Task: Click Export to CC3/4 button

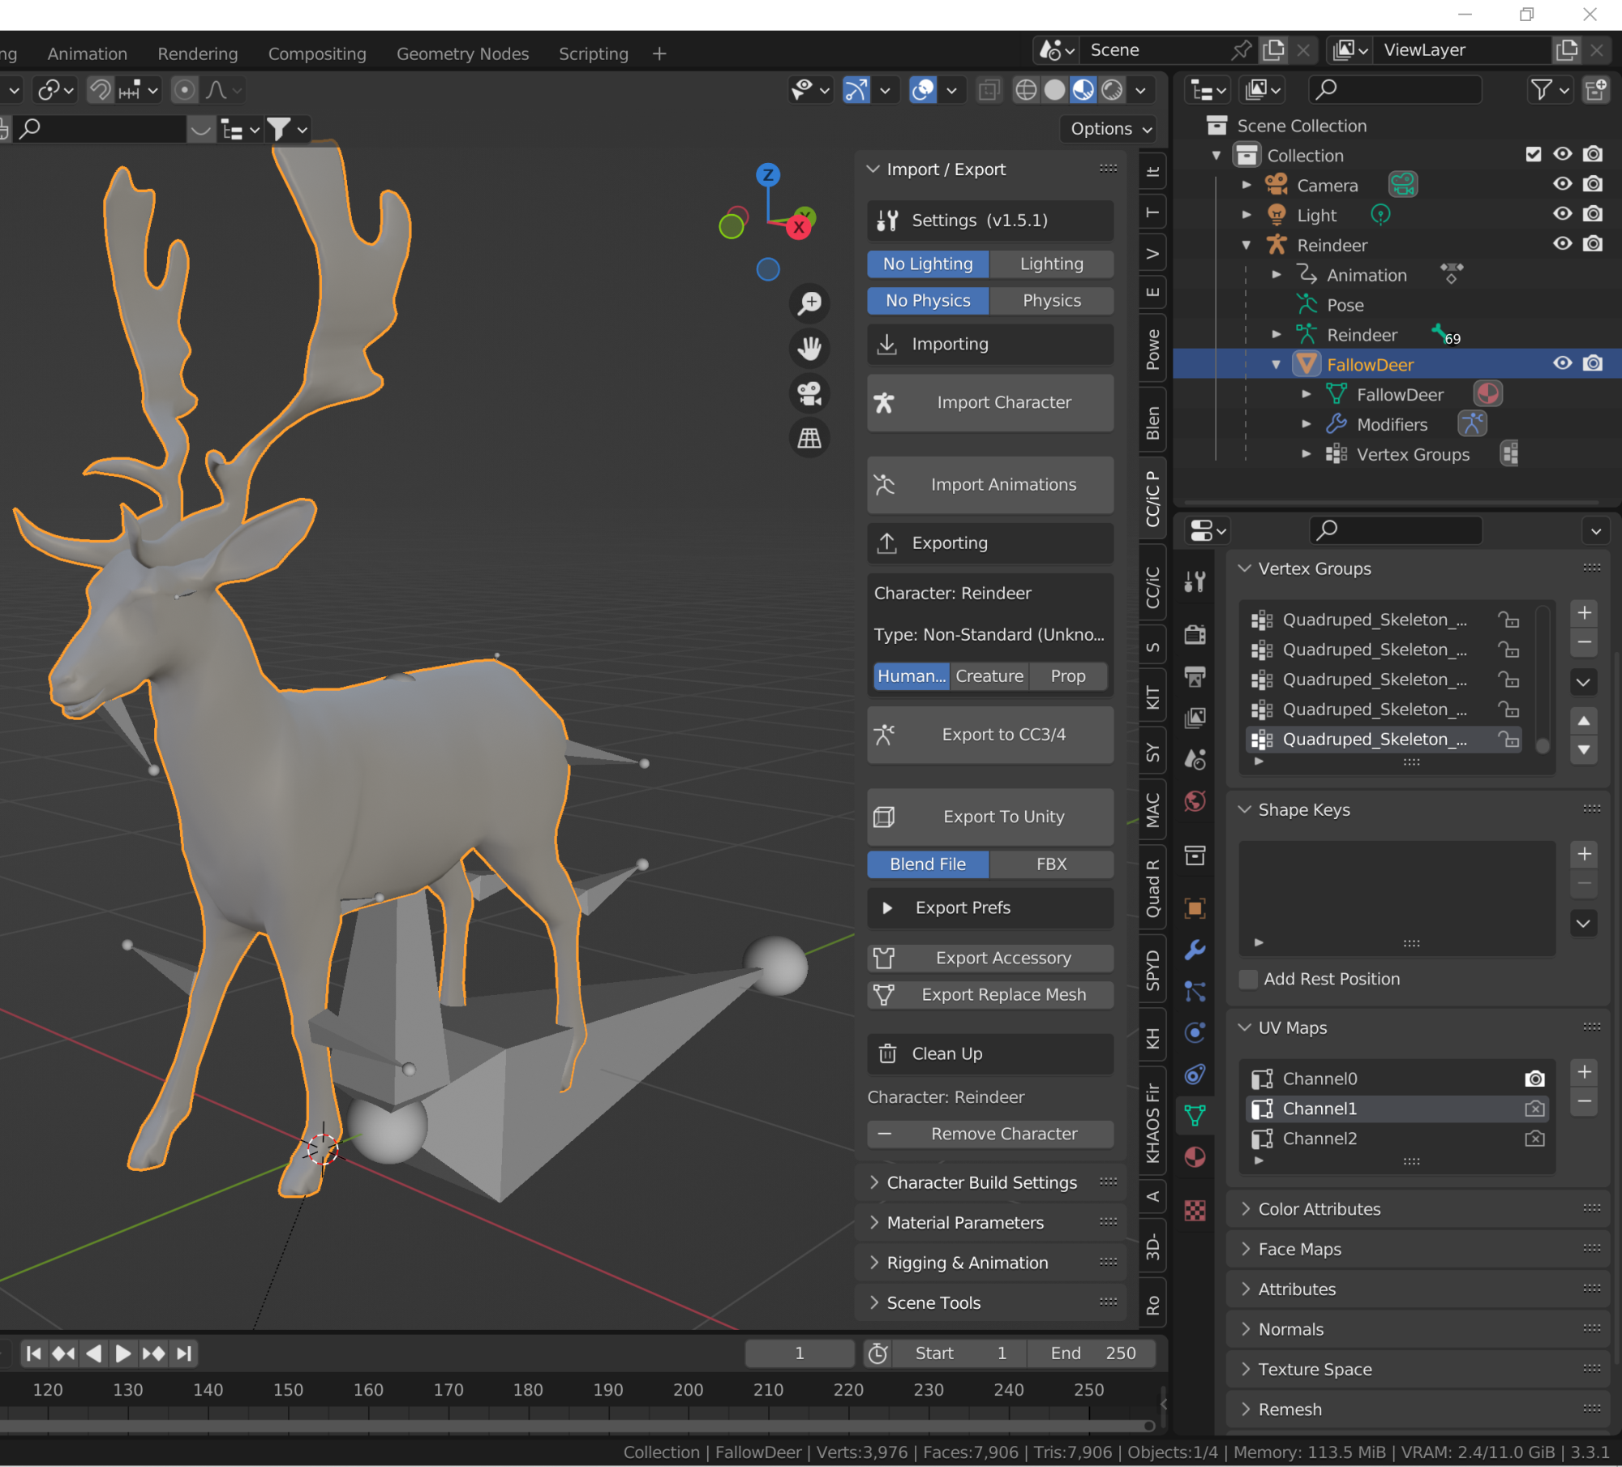Action: pos(990,734)
